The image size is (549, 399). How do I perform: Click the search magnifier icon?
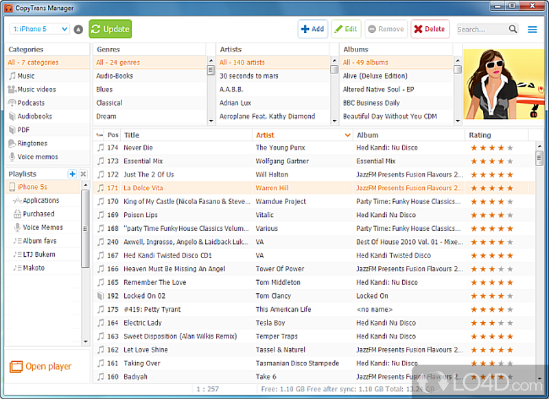pos(513,29)
